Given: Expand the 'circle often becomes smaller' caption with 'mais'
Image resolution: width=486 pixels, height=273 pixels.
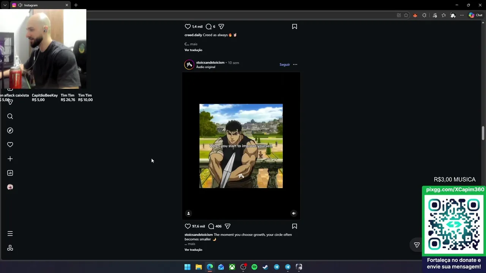Looking at the screenshot, I should 191,244.
